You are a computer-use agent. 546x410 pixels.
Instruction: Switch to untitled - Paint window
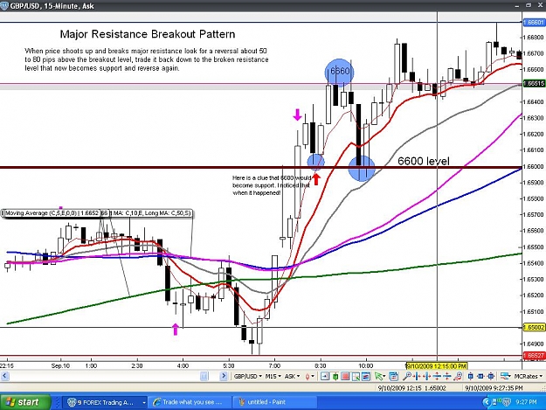tap(275, 402)
